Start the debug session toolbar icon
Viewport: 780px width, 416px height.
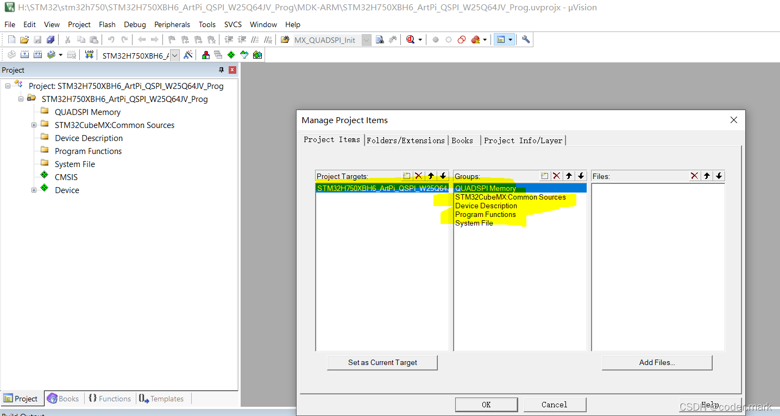pos(410,40)
